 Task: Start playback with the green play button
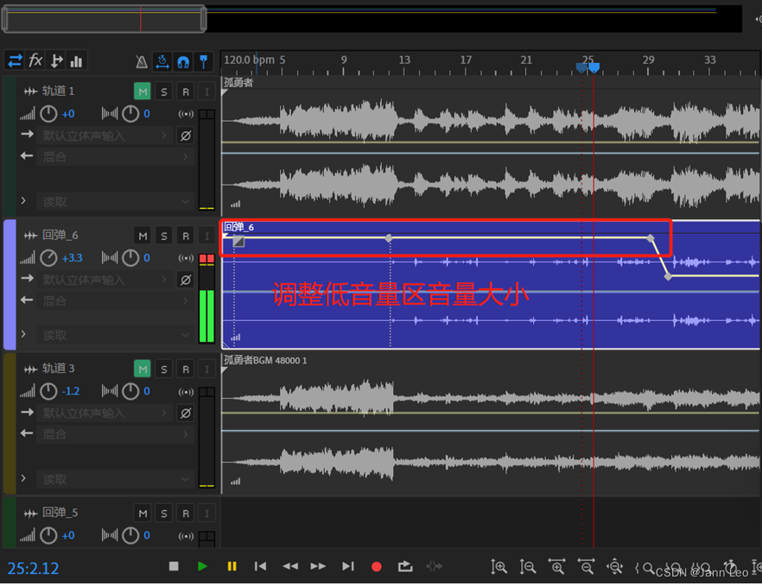tap(203, 566)
